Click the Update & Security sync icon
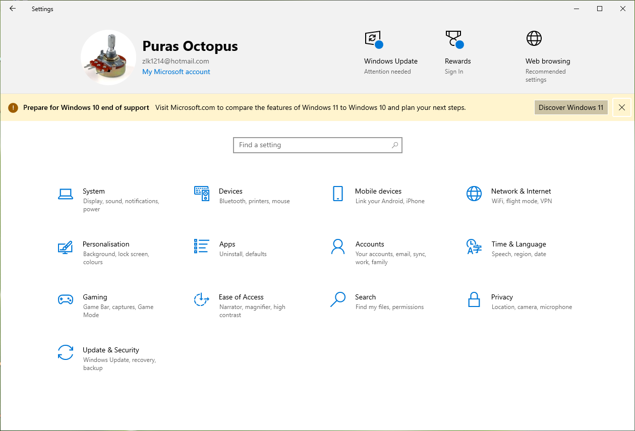The image size is (635, 431). tap(66, 352)
